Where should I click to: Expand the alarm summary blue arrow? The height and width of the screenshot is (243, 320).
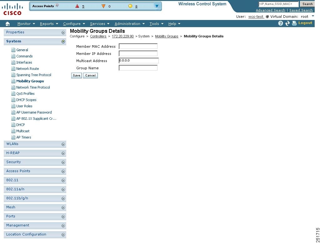tap(157, 6)
